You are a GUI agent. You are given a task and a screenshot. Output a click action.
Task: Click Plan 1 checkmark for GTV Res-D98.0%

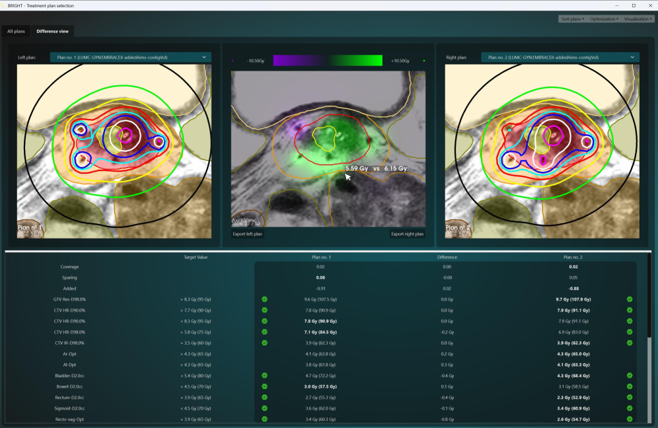point(264,299)
